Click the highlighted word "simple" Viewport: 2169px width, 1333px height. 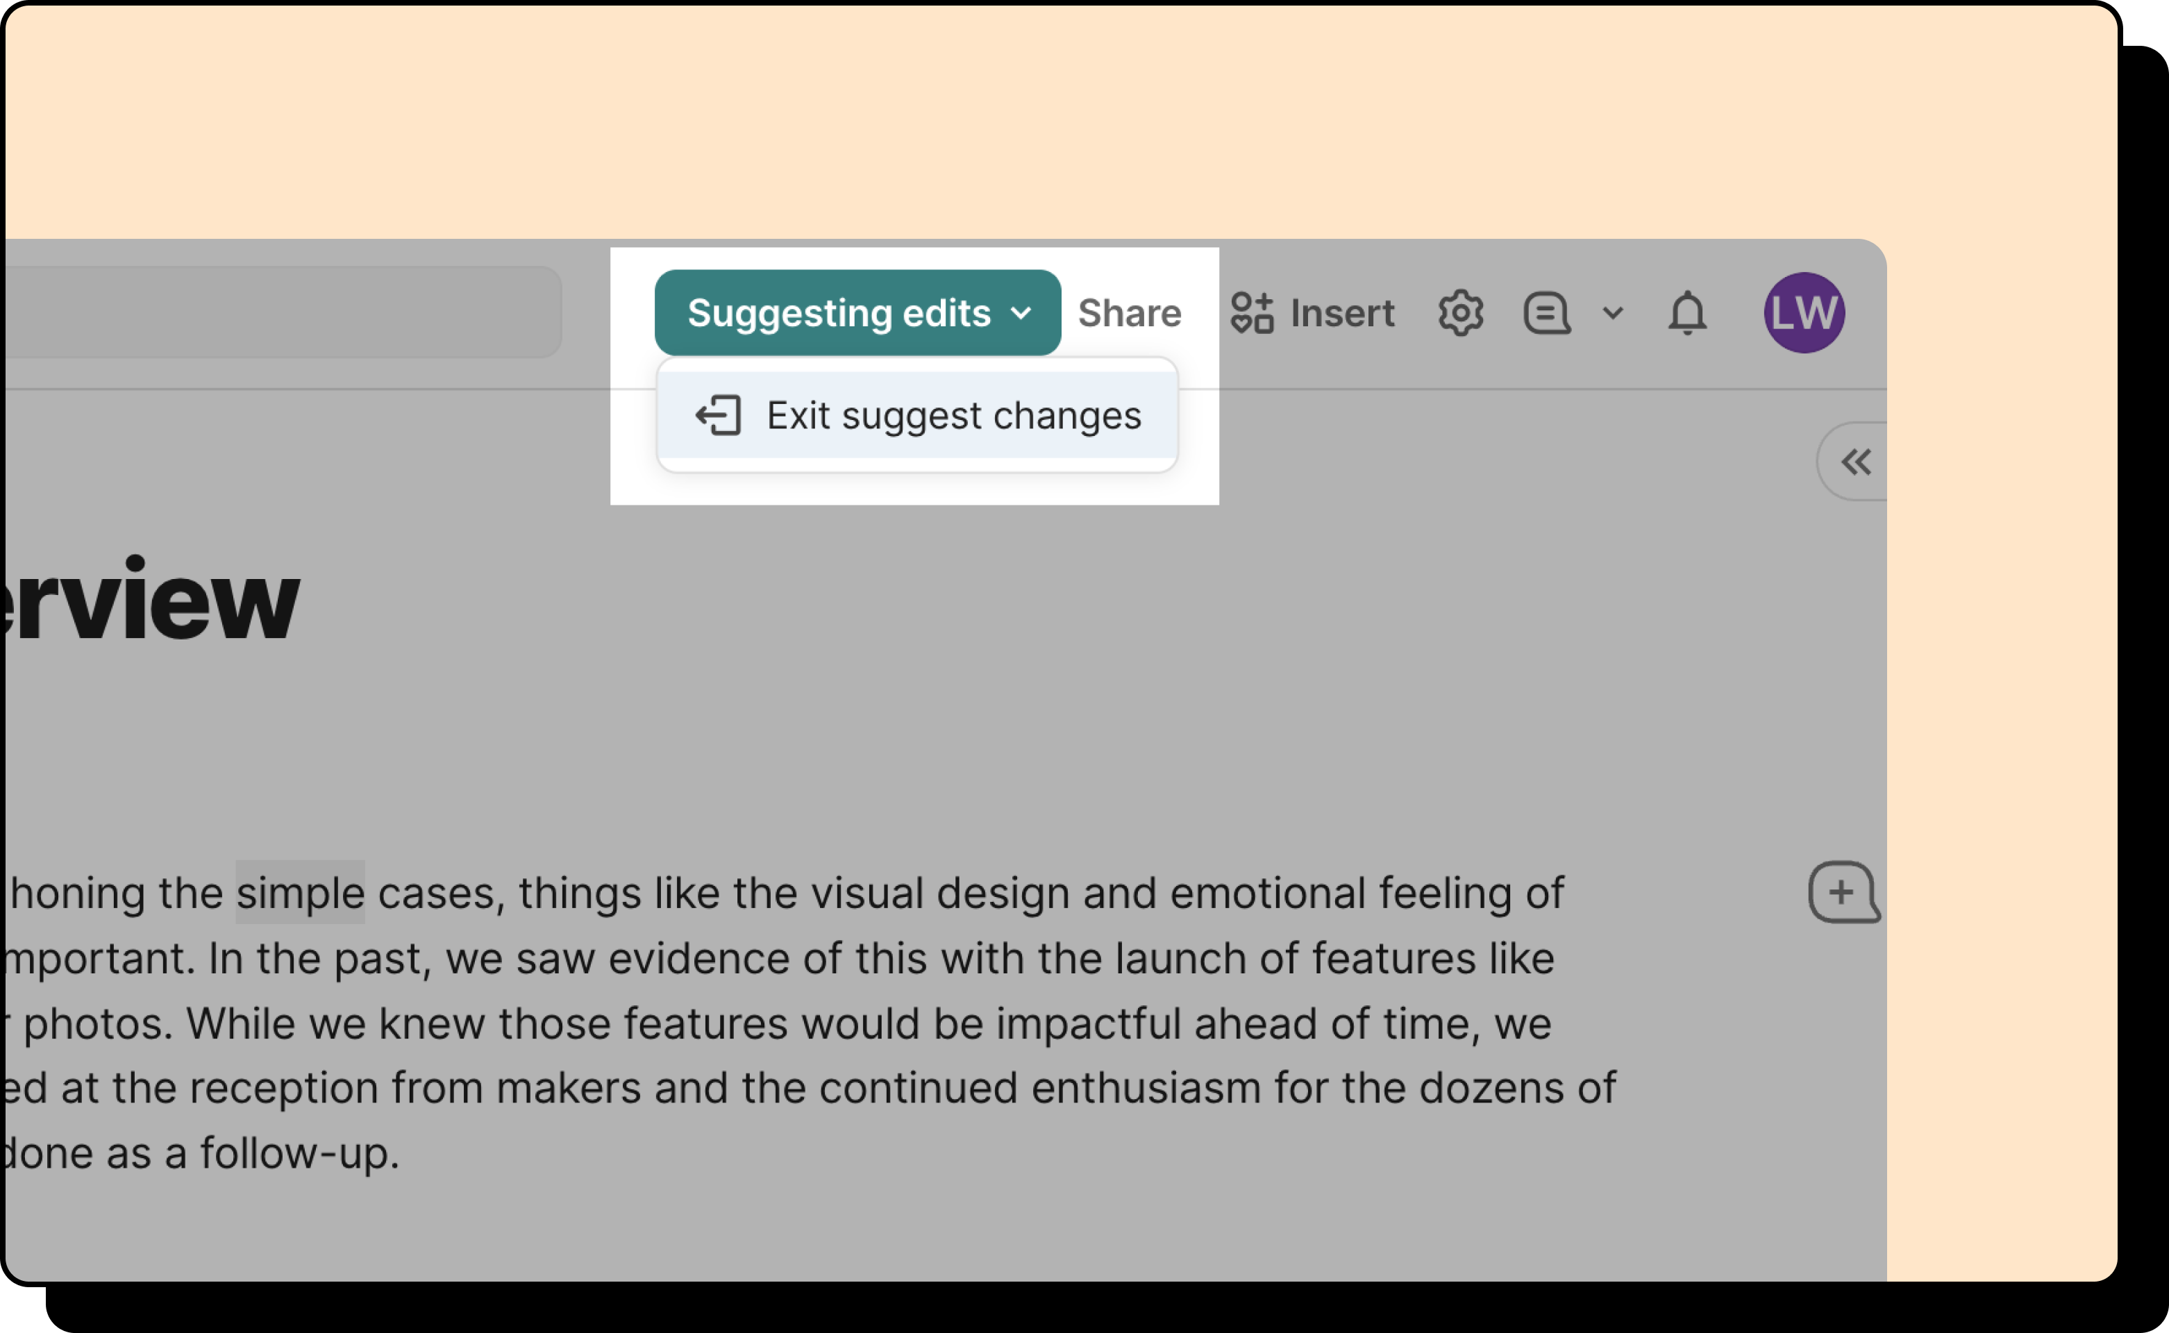[300, 892]
